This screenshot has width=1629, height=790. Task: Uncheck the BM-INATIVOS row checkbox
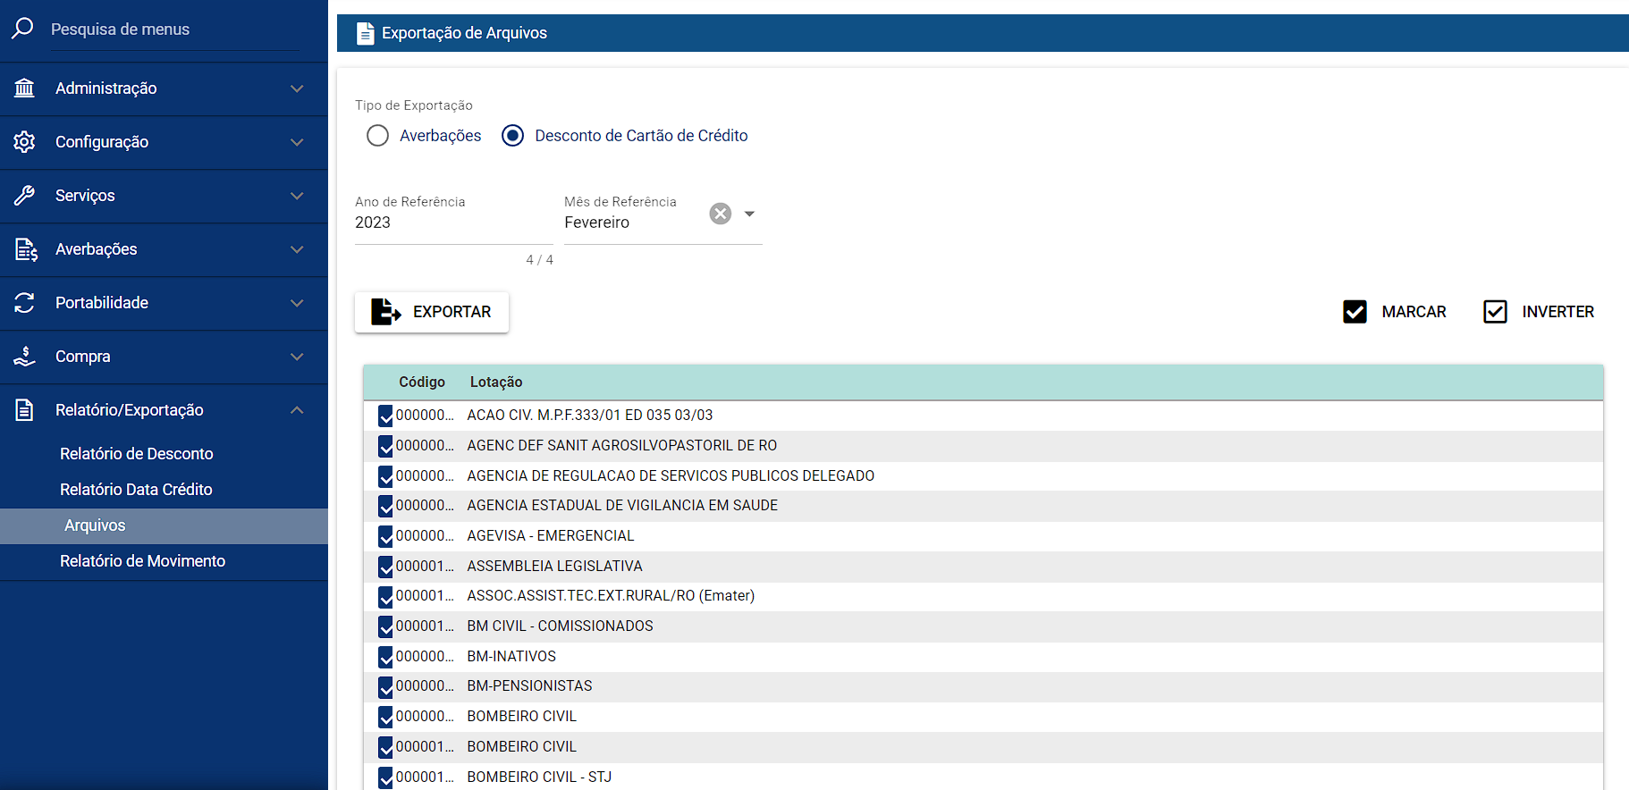tap(385, 657)
